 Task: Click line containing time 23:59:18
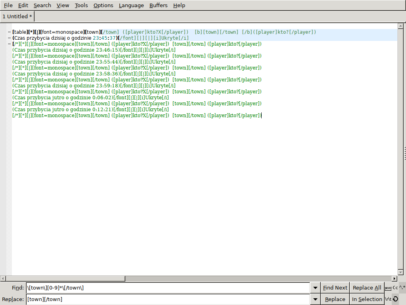point(94,86)
